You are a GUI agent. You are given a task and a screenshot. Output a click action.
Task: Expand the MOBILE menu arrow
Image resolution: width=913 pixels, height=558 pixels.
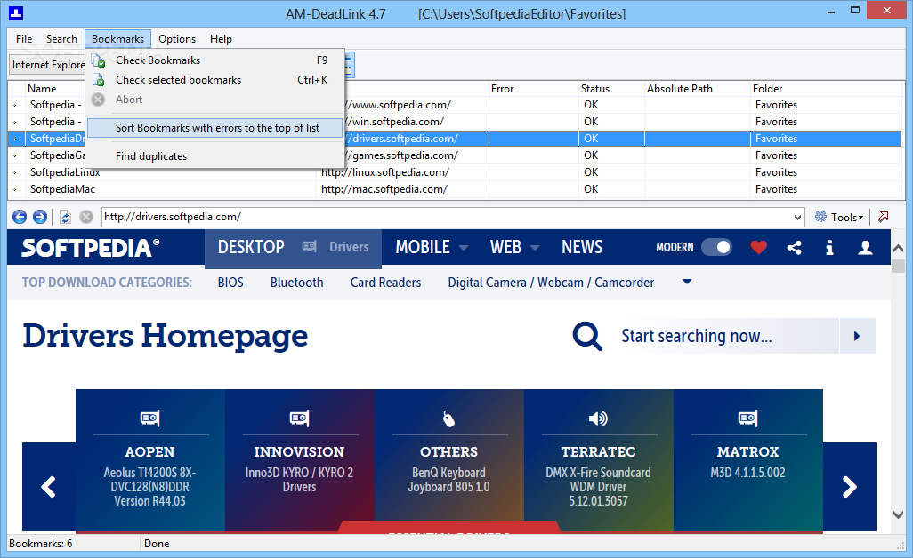pos(464,248)
